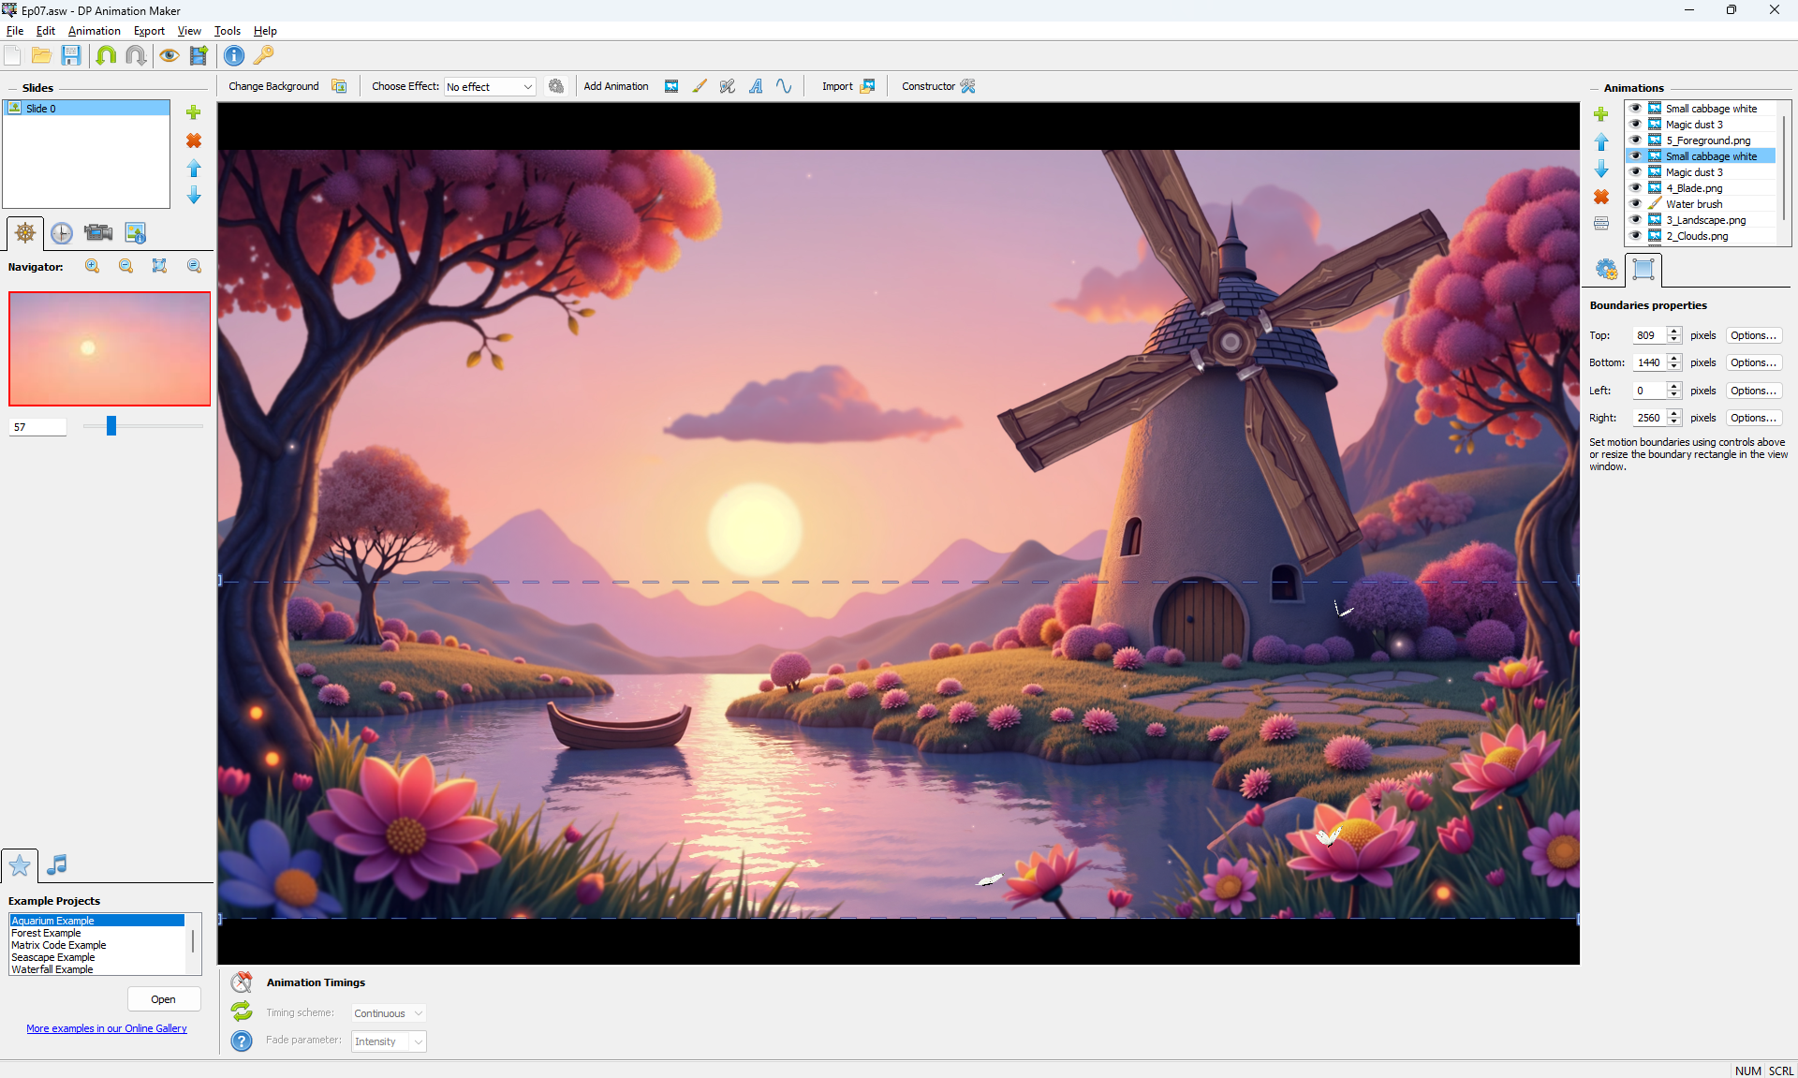Open the music note tab
This screenshot has height=1078, width=1798.
[57, 864]
